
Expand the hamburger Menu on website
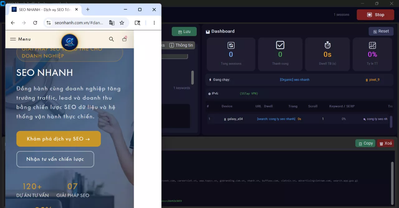[20, 39]
